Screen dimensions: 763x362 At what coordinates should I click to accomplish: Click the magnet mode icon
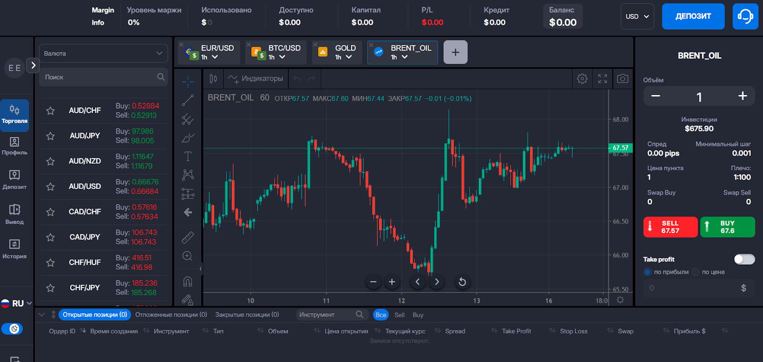188,281
